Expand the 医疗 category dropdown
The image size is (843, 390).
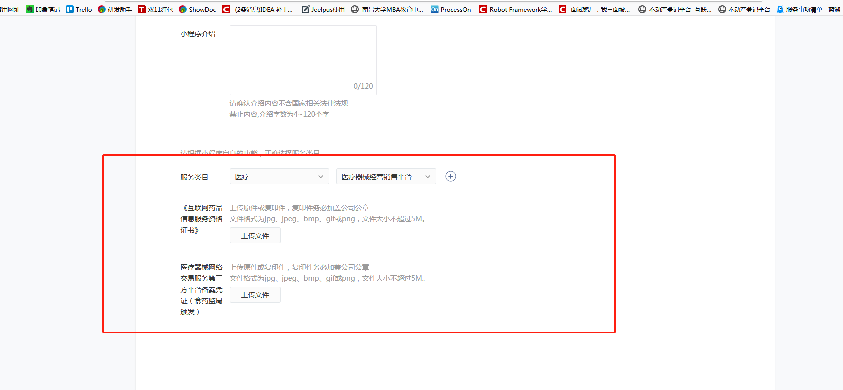coord(280,176)
